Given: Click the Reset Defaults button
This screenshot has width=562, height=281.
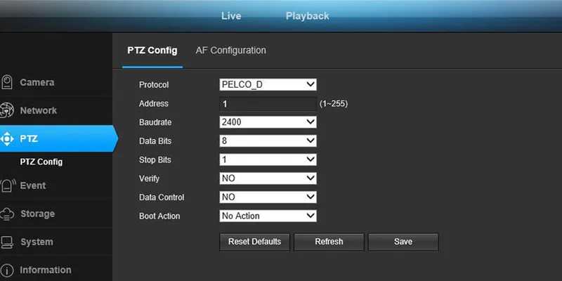Looking at the screenshot, I should [x=254, y=242].
